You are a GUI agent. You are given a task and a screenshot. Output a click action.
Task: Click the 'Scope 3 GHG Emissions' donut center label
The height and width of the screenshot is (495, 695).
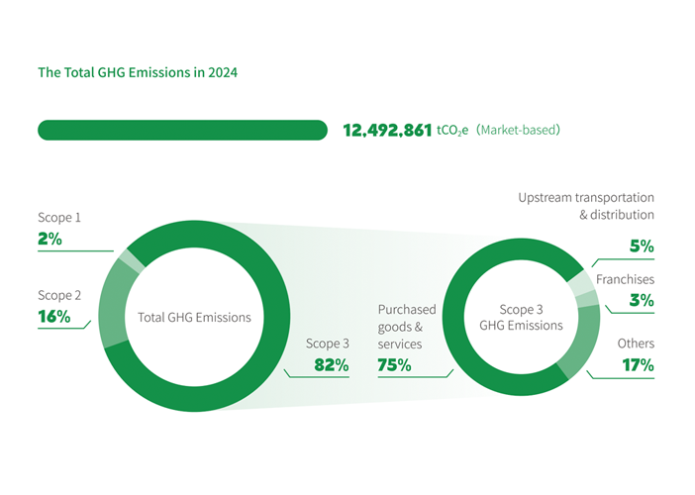(521, 318)
